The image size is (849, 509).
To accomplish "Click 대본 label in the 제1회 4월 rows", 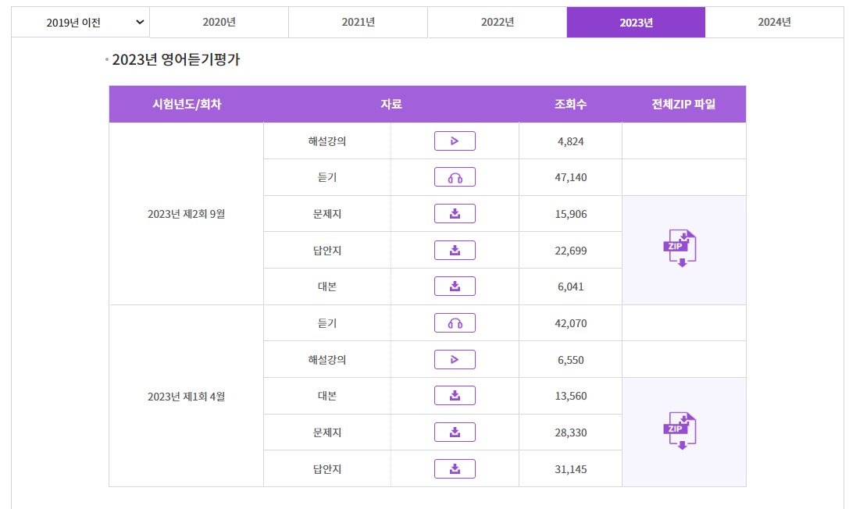I will tap(327, 396).
